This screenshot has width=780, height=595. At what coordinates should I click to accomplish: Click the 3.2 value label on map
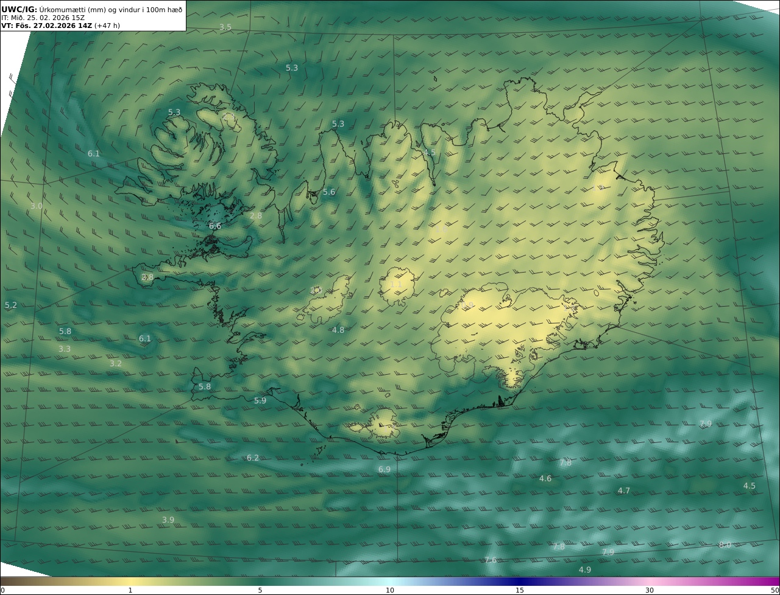pyautogui.click(x=116, y=364)
